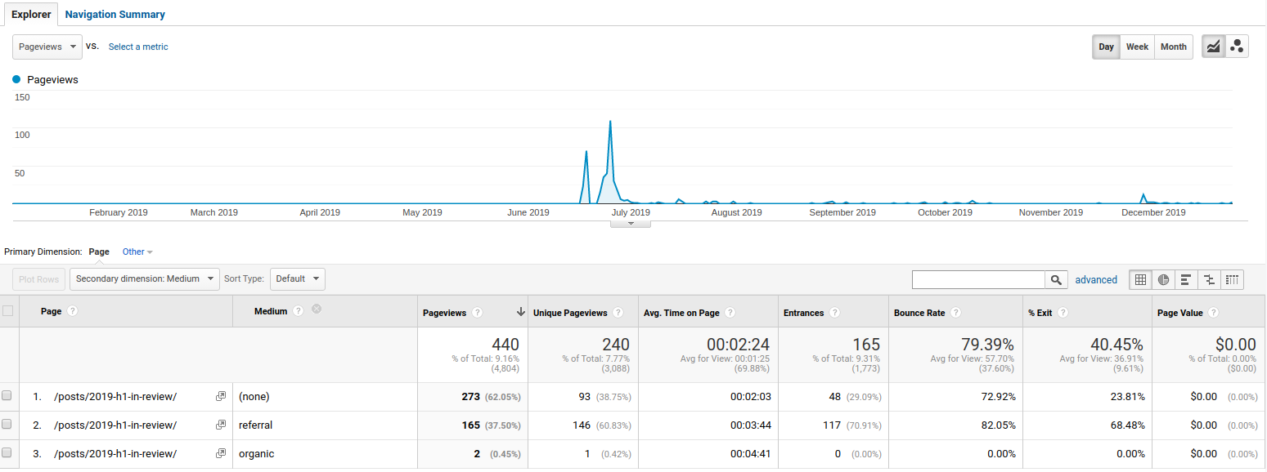Select the motion chart visualization icon

[1237, 46]
